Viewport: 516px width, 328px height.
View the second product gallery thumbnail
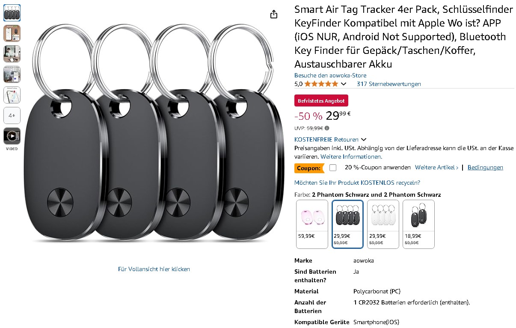pos(12,33)
